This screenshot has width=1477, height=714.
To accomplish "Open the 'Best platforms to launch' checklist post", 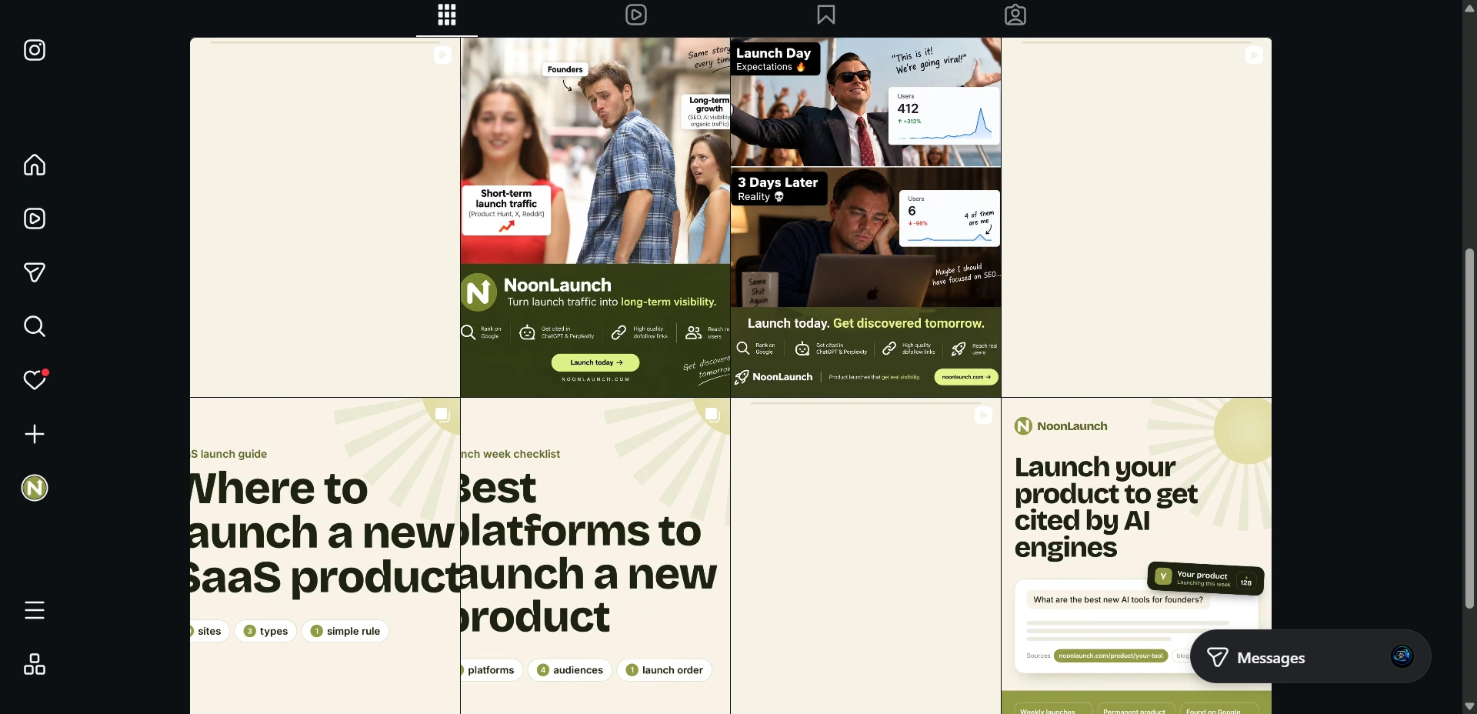I will tap(595, 556).
